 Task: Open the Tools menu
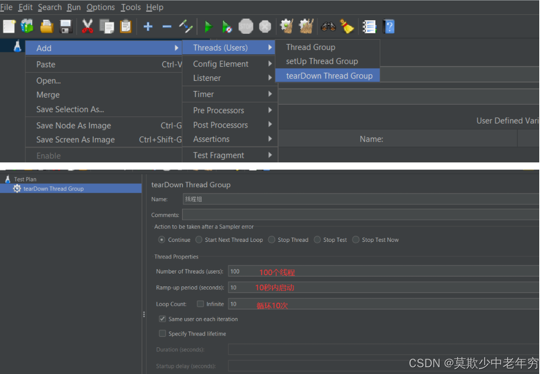[131, 7]
